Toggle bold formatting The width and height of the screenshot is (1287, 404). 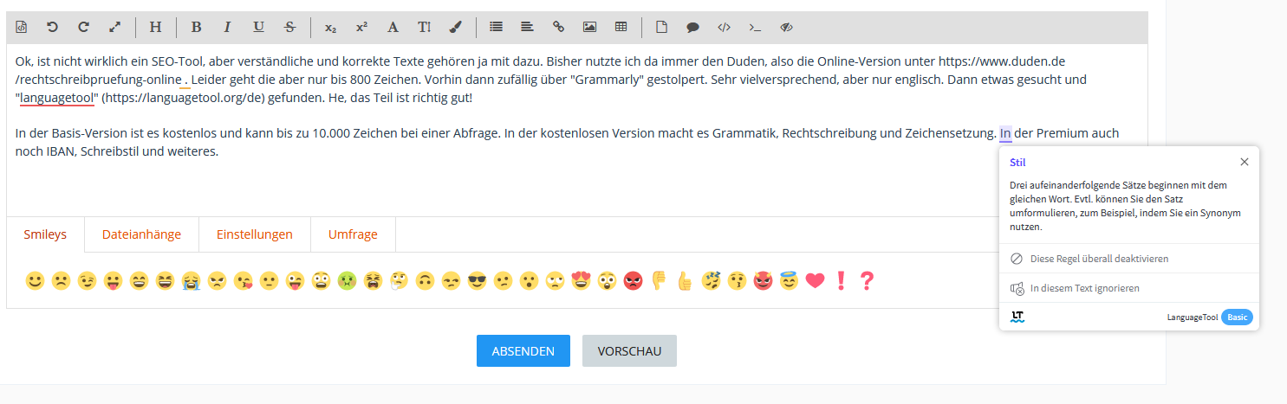[x=196, y=27]
